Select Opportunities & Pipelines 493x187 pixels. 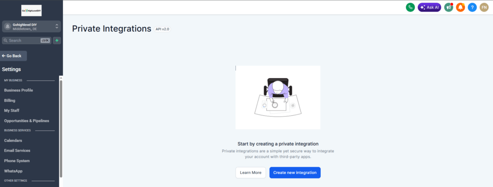27,121
